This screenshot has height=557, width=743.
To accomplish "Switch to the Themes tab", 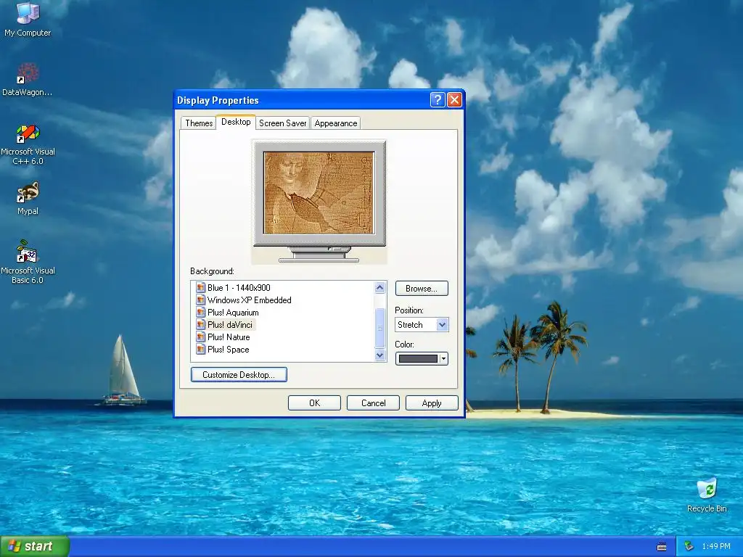I will [199, 123].
